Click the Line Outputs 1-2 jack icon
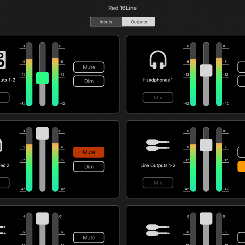 [158, 145]
